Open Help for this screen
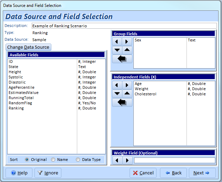Image resolution: width=222 pixels, height=182 pixels. pyautogui.click(x=19, y=173)
